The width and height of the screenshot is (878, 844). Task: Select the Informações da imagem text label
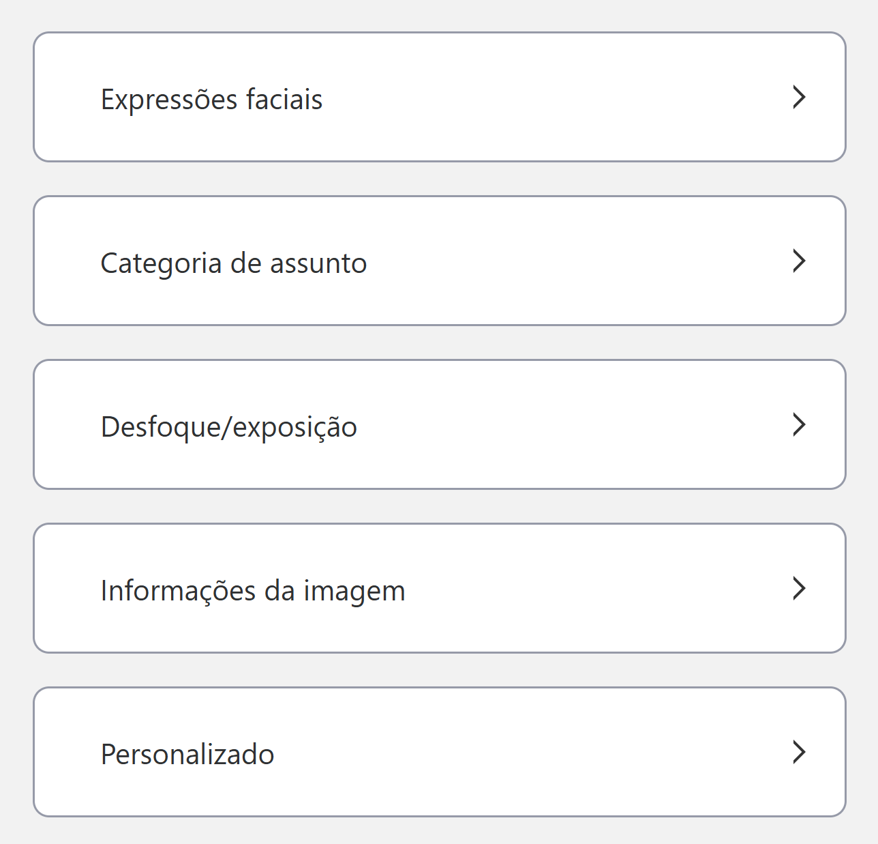click(x=252, y=591)
